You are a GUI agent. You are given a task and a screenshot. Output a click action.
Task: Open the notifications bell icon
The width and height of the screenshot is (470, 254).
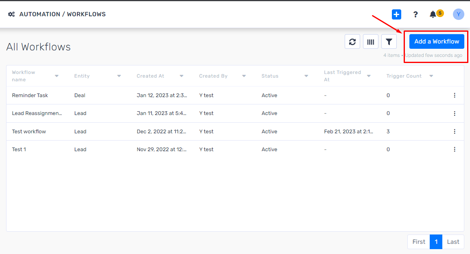(x=433, y=14)
